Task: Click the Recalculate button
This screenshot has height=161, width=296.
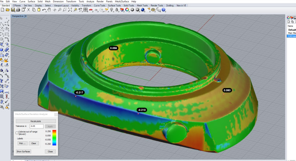Action: (36, 121)
